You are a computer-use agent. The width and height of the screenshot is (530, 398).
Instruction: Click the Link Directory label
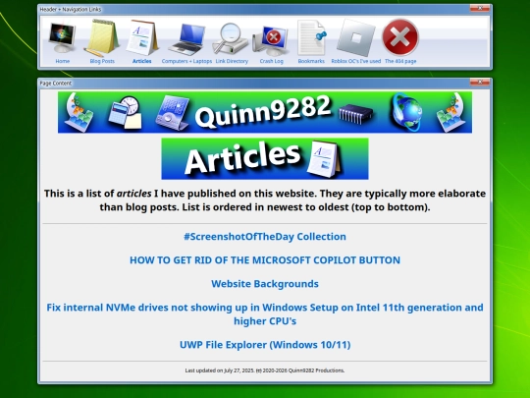pyautogui.click(x=232, y=61)
